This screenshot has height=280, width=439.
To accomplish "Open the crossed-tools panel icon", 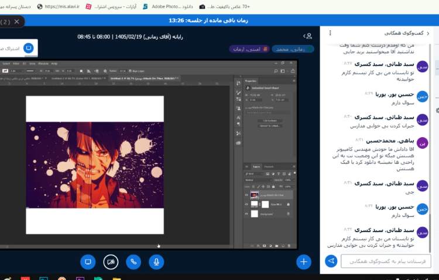I will coord(239,134).
